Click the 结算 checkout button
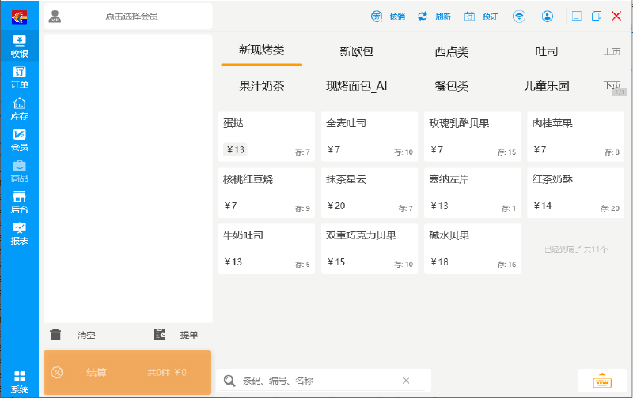Screen dimensions: 633x398 coord(127,372)
